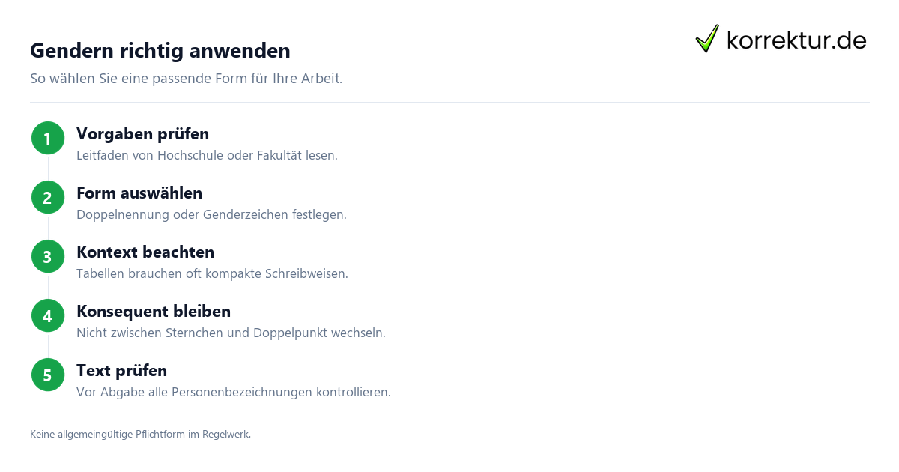
Task: Click the footnote 'Keine allgemeingültige Pflichtform'
Action: click(140, 434)
